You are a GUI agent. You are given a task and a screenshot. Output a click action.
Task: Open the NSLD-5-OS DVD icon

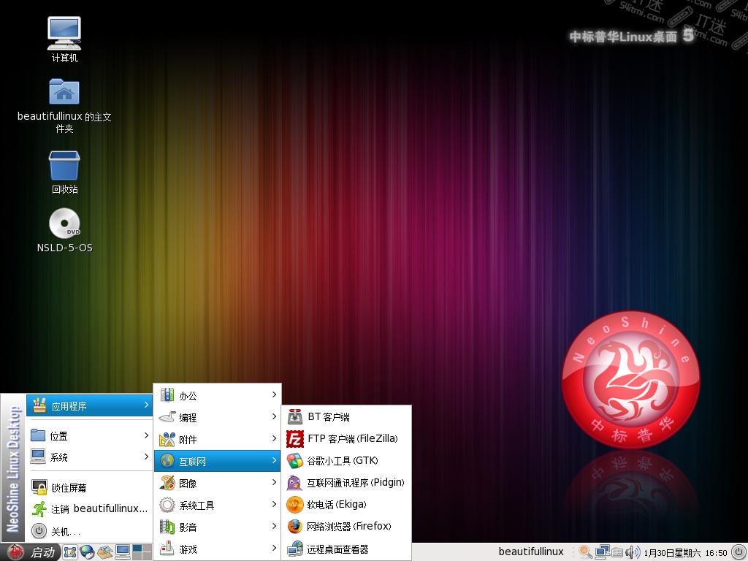[x=64, y=230]
